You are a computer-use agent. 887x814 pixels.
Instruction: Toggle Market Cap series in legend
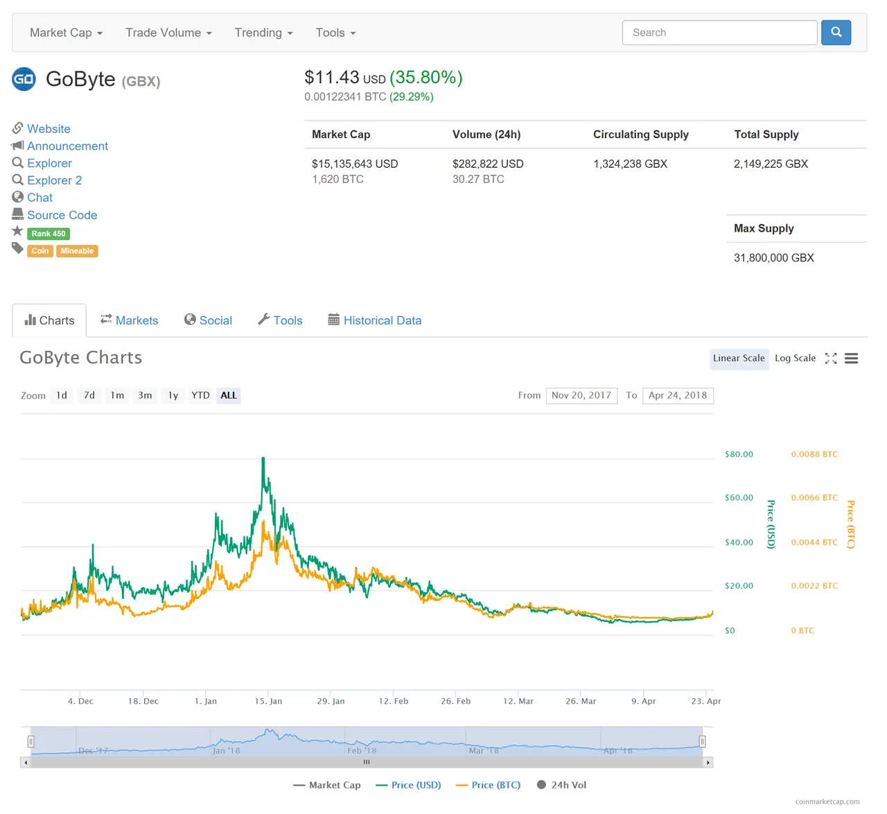(x=327, y=785)
